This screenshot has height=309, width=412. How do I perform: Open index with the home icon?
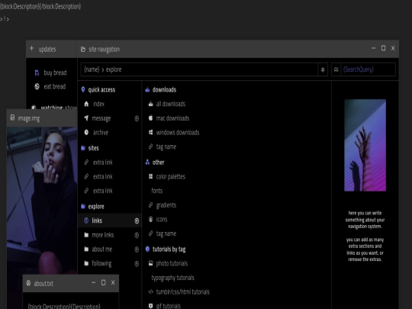click(x=86, y=104)
